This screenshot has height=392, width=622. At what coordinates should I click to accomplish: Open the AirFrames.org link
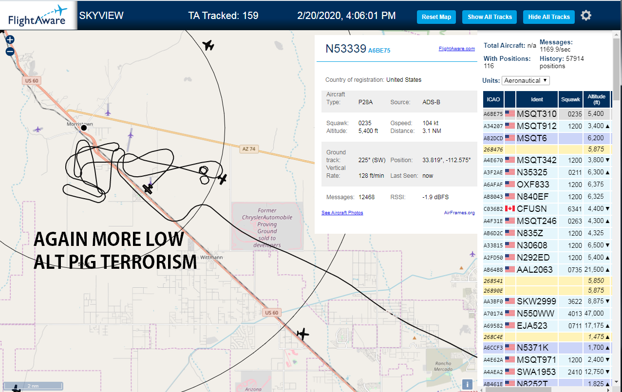click(x=459, y=213)
